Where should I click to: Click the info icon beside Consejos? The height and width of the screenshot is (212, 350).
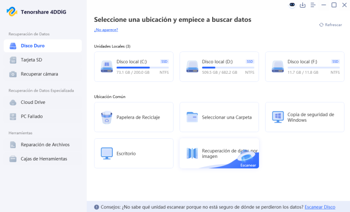[x=96, y=207]
